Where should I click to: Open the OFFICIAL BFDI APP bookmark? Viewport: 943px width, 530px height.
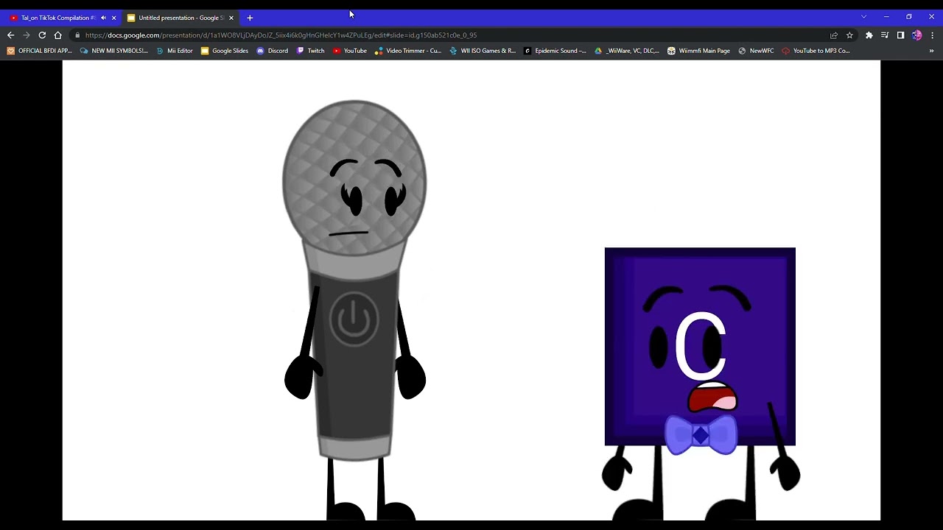click(40, 51)
